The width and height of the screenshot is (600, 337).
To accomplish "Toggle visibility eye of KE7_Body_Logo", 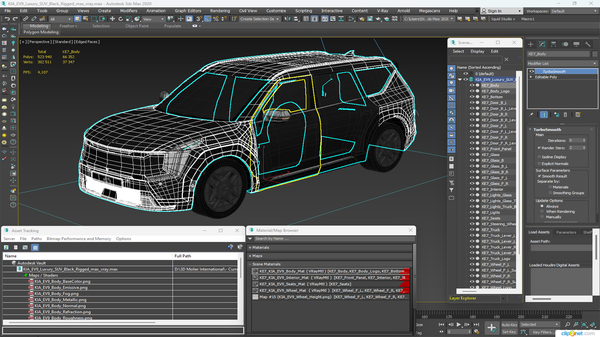I will tap(472, 91).
